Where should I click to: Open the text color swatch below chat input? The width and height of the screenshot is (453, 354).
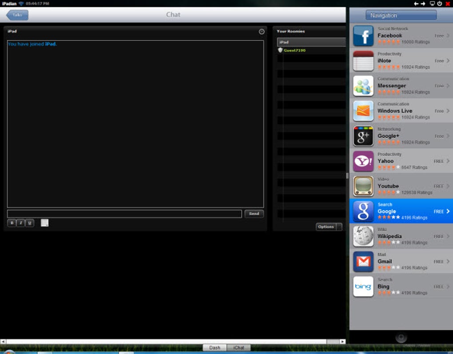tap(44, 223)
